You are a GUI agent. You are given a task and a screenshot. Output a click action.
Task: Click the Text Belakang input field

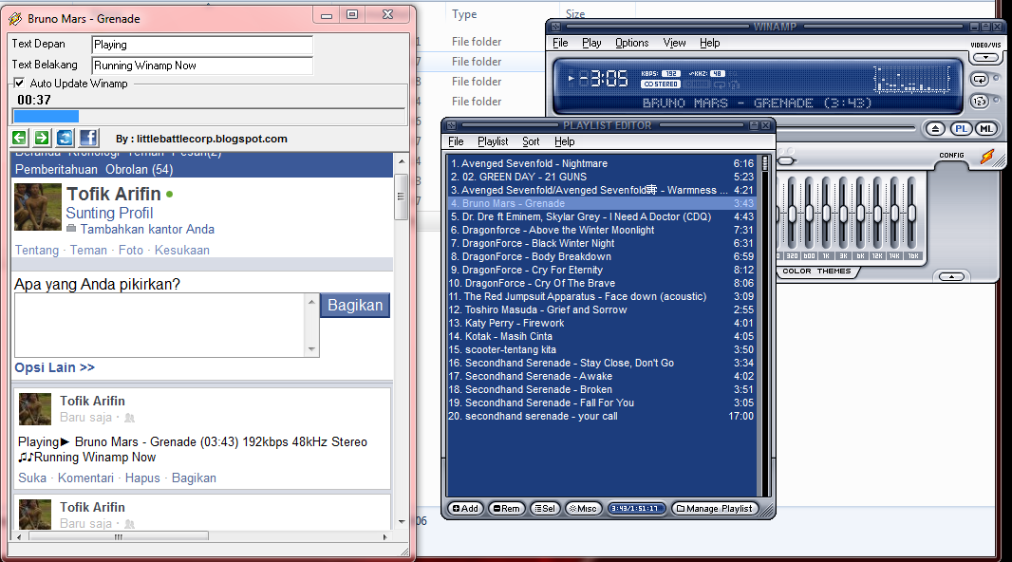[202, 66]
